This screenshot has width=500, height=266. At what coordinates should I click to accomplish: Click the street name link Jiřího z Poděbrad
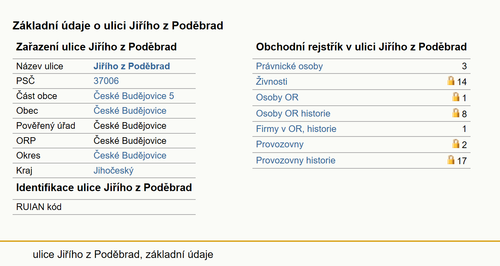131,66
